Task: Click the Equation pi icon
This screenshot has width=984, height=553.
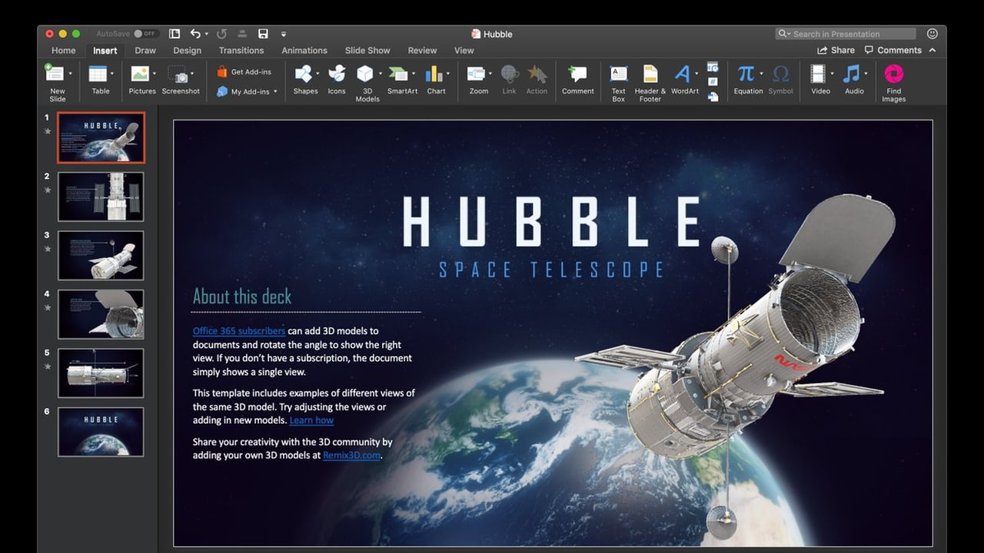Action: [x=746, y=74]
